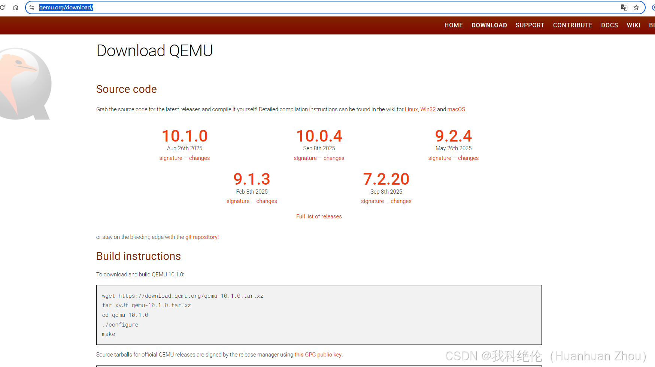
Task: Open the SUPPORT page
Action: (x=530, y=25)
